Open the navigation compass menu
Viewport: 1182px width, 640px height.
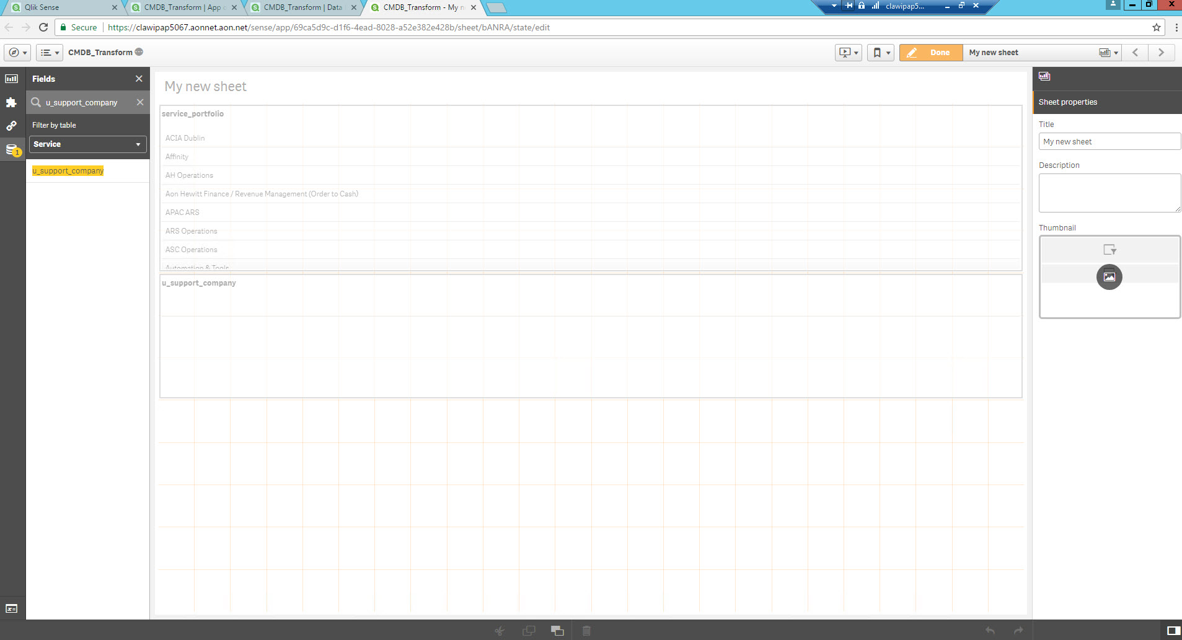tap(17, 53)
